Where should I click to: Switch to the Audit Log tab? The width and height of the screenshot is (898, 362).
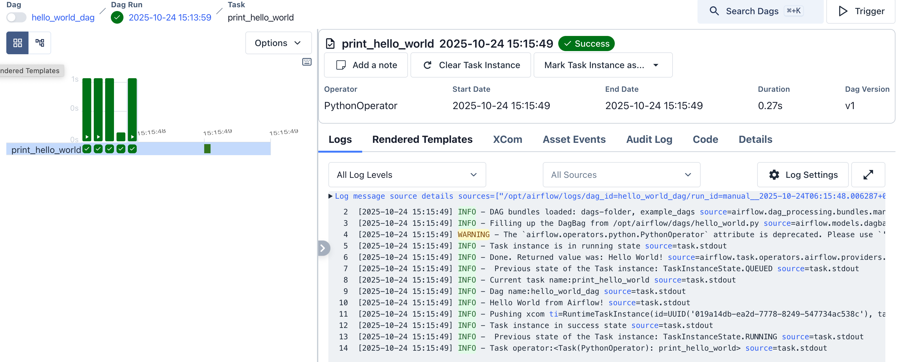pos(649,140)
